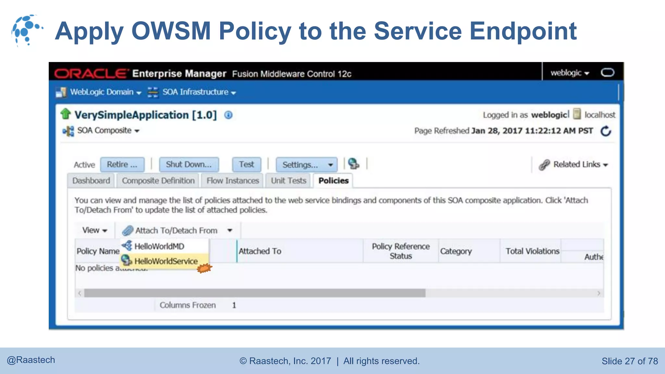Click the globe icon next to Settings

pyautogui.click(x=354, y=164)
